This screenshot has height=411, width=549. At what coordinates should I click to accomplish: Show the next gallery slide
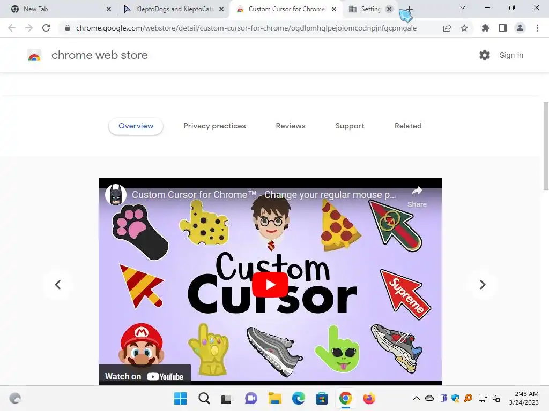[x=483, y=285]
